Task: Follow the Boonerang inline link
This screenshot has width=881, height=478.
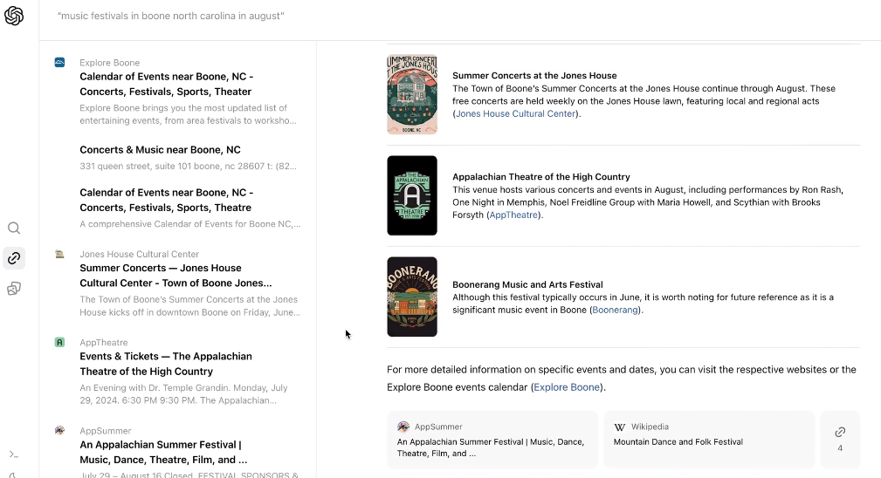Action: (x=615, y=311)
